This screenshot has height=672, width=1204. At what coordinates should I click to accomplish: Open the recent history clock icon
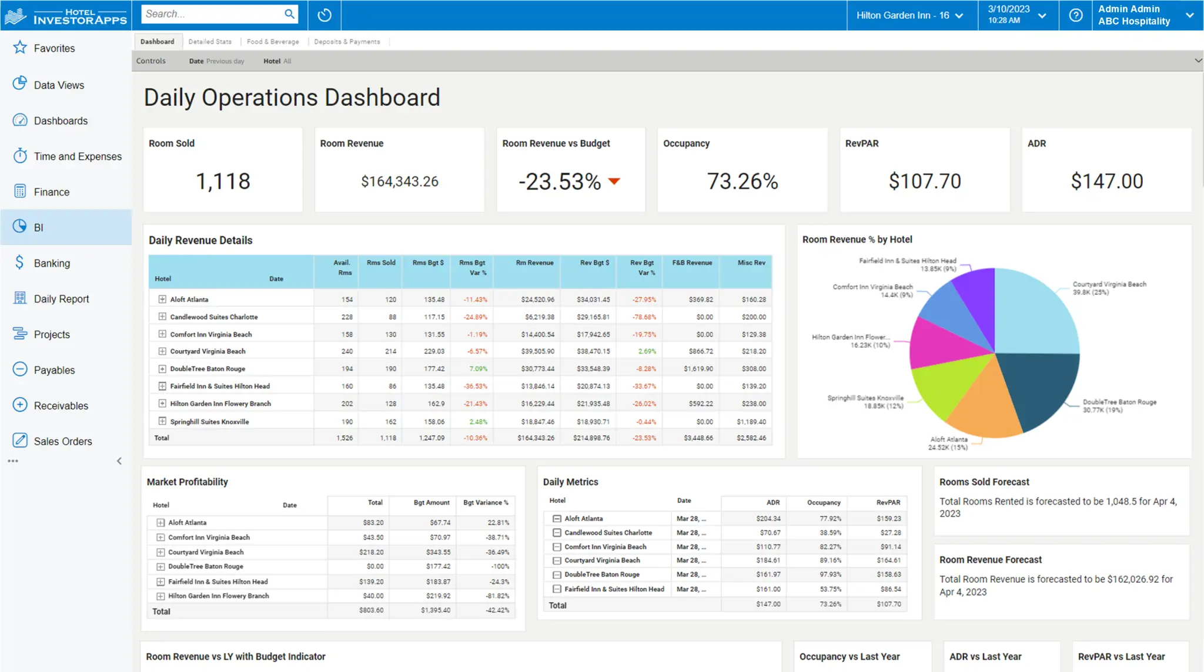(325, 15)
